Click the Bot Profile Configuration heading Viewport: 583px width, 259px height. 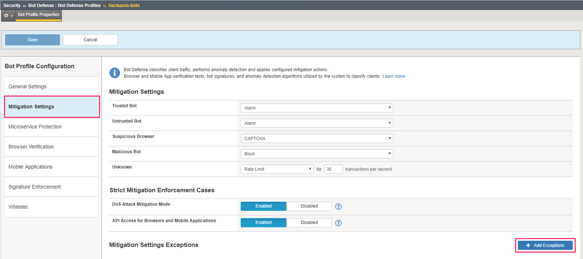click(39, 66)
